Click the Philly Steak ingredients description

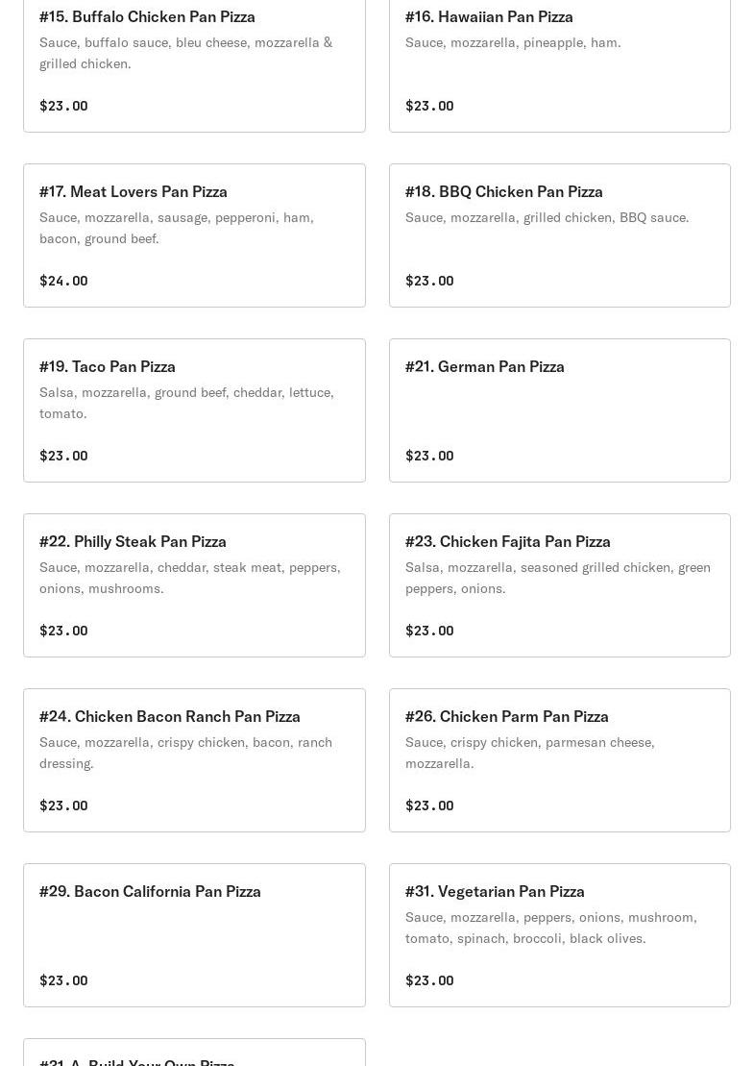189,578
